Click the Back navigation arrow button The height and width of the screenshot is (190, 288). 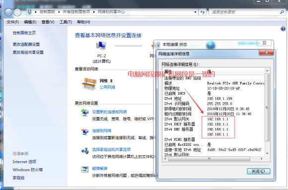pos(8,12)
